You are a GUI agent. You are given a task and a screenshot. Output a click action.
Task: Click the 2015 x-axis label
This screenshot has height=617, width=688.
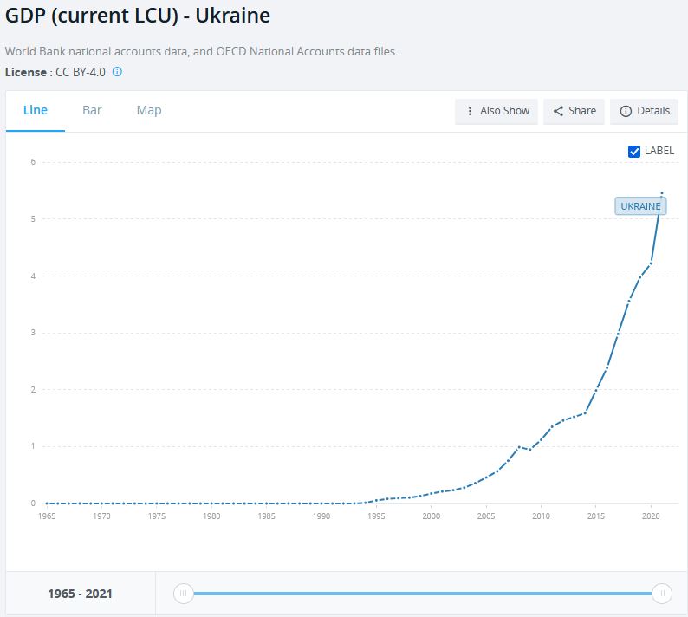click(x=595, y=516)
